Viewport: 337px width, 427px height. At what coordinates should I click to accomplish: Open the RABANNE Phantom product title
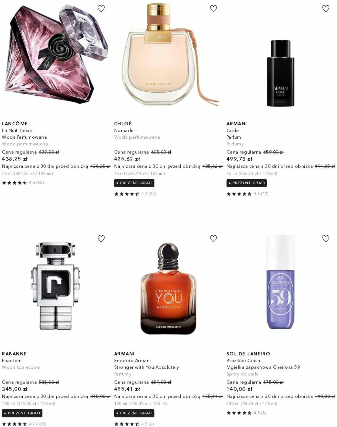point(12,361)
